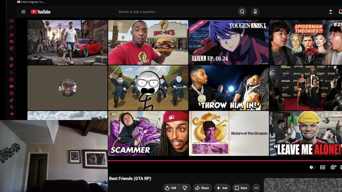This screenshot has height=192, width=342.
Task: Save the video to a playlist
Action: pos(241,188)
